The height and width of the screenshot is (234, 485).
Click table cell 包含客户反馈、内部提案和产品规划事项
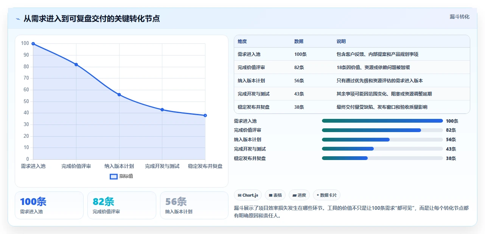tap(377, 54)
